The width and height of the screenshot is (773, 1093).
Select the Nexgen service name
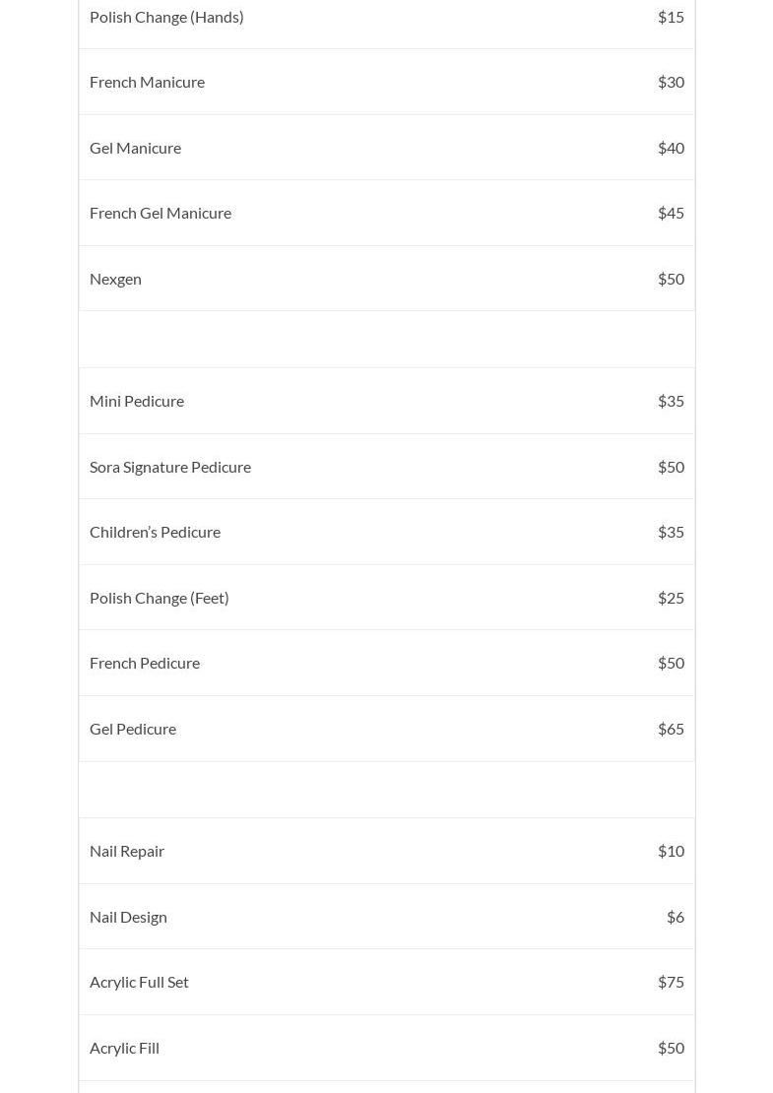pos(115,279)
